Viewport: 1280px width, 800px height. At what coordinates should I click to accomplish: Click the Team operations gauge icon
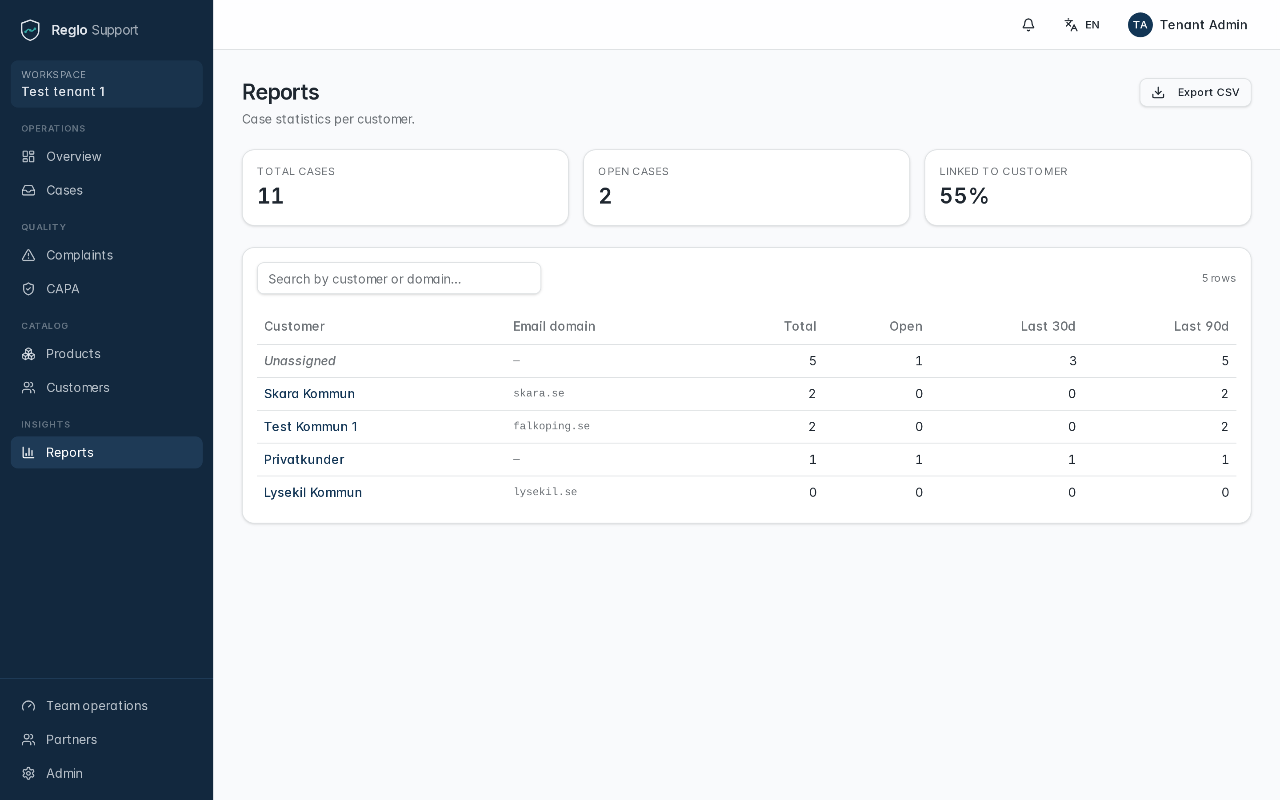pos(28,706)
